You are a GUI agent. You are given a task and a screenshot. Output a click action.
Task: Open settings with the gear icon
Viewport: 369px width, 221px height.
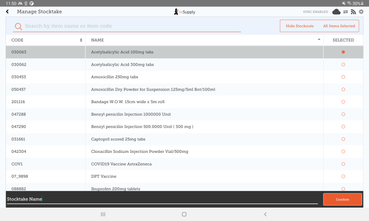click(361, 12)
